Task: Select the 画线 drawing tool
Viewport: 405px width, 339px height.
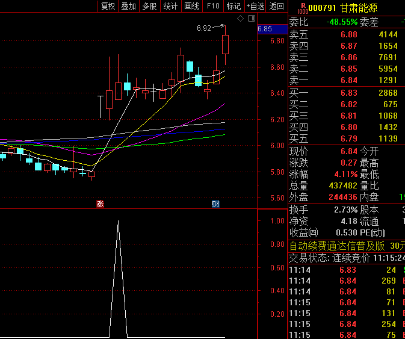Action: click(191, 6)
